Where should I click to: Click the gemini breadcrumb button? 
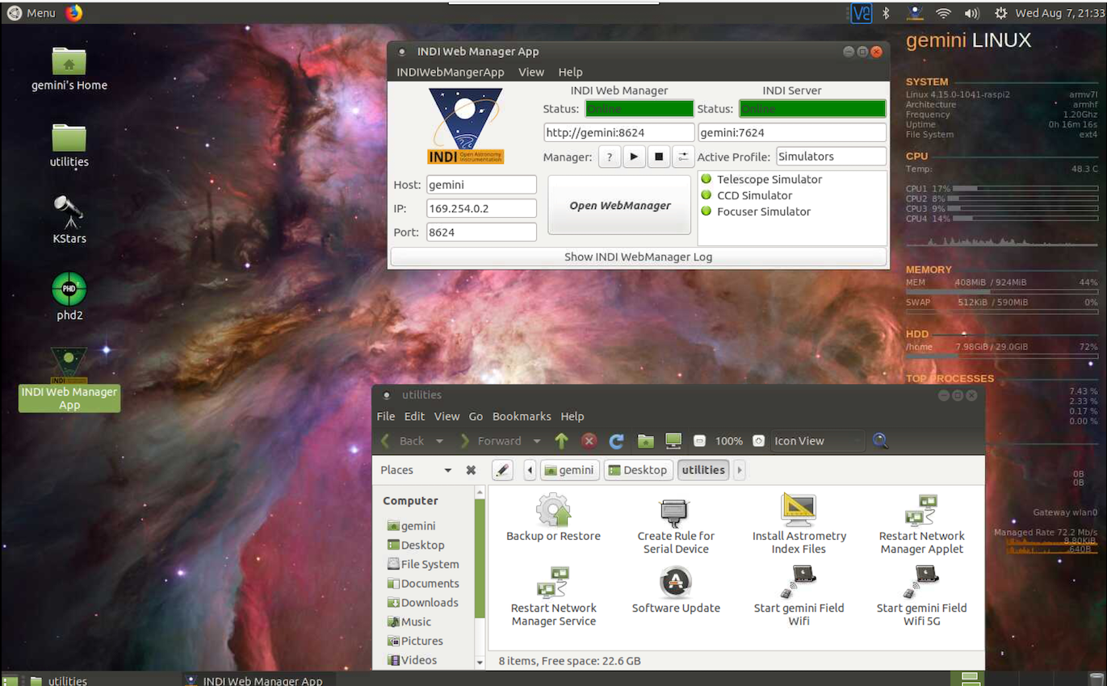pyautogui.click(x=570, y=470)
